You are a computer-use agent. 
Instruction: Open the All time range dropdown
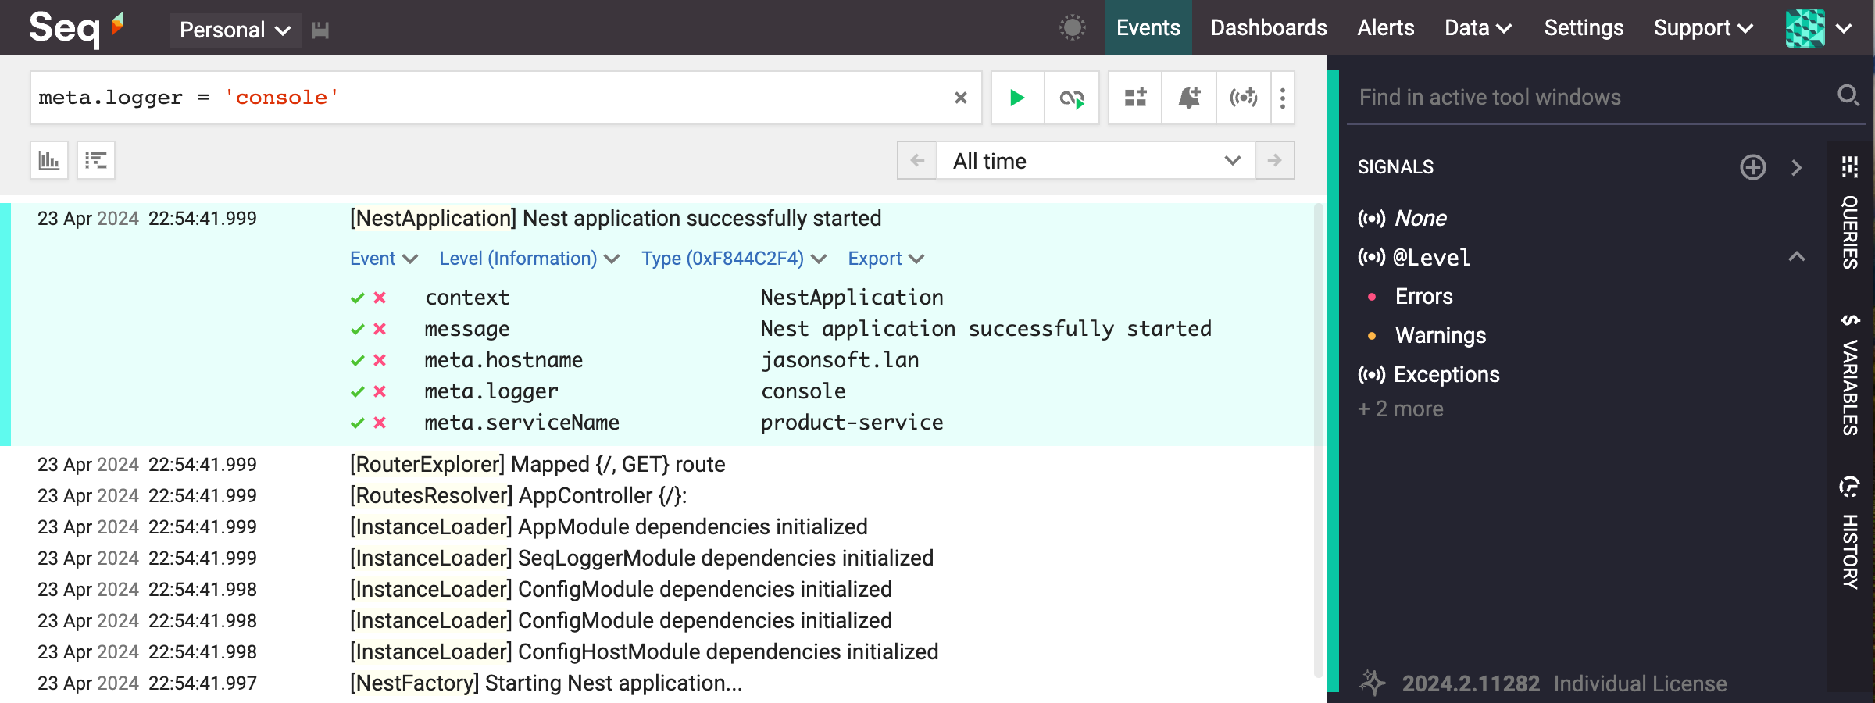[1095, 161]
